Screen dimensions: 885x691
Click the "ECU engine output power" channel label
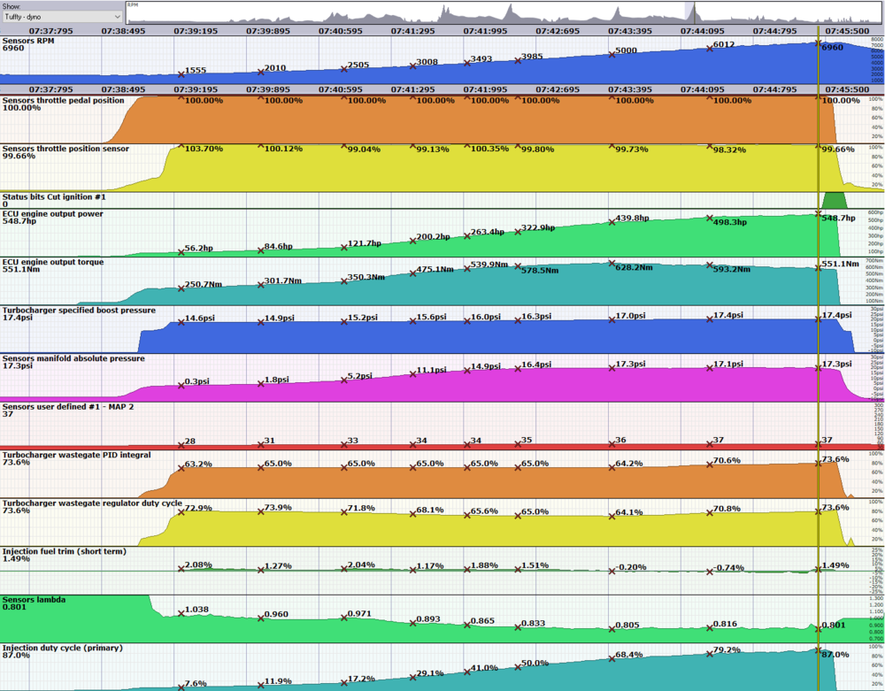pos(52,214)
